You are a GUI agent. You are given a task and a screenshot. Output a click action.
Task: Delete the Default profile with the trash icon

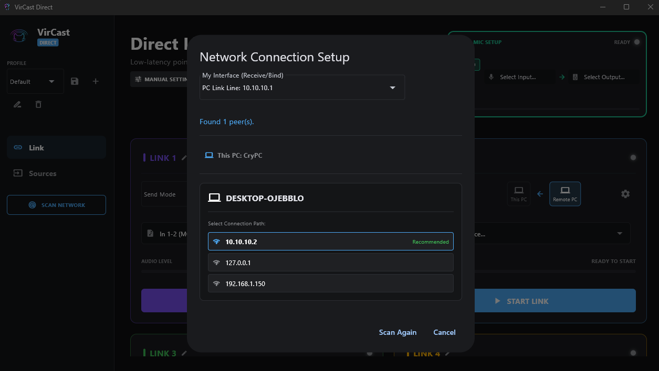point(38,104)
